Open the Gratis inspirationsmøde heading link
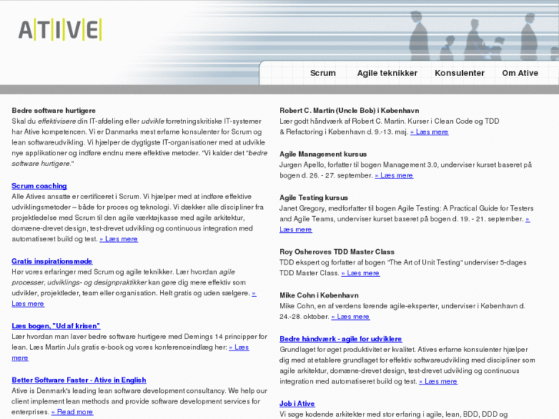Viewport: 559px width, 419px height. click(52, 261)
